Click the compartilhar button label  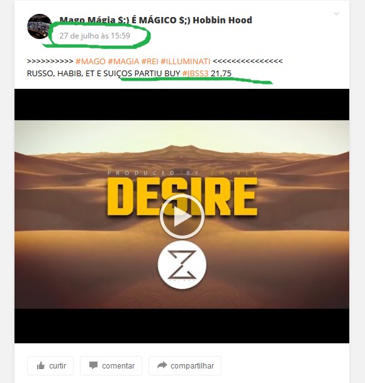point(193,365)
